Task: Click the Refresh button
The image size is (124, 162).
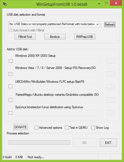Action: [110, 25]
